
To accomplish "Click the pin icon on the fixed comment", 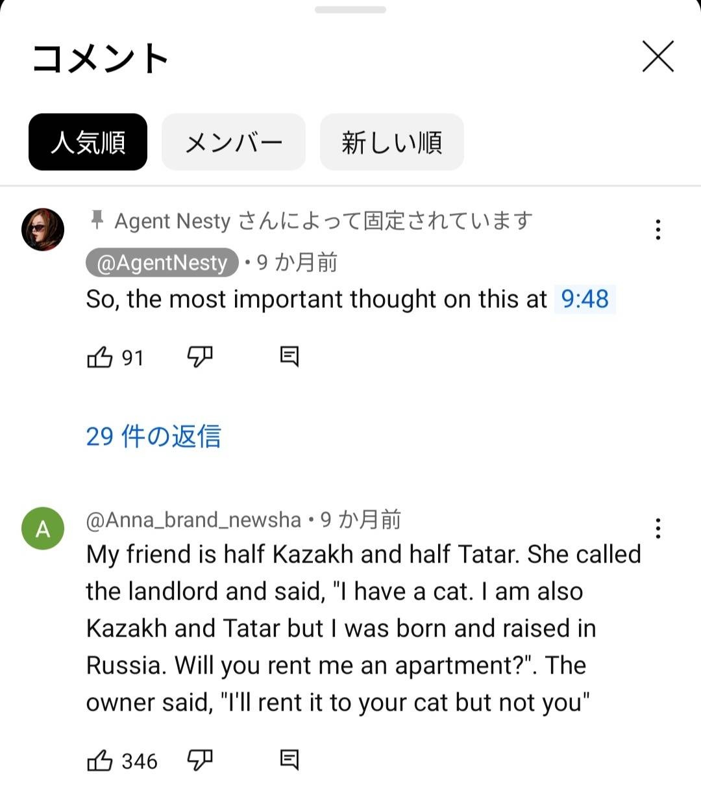I will [96, 221].
